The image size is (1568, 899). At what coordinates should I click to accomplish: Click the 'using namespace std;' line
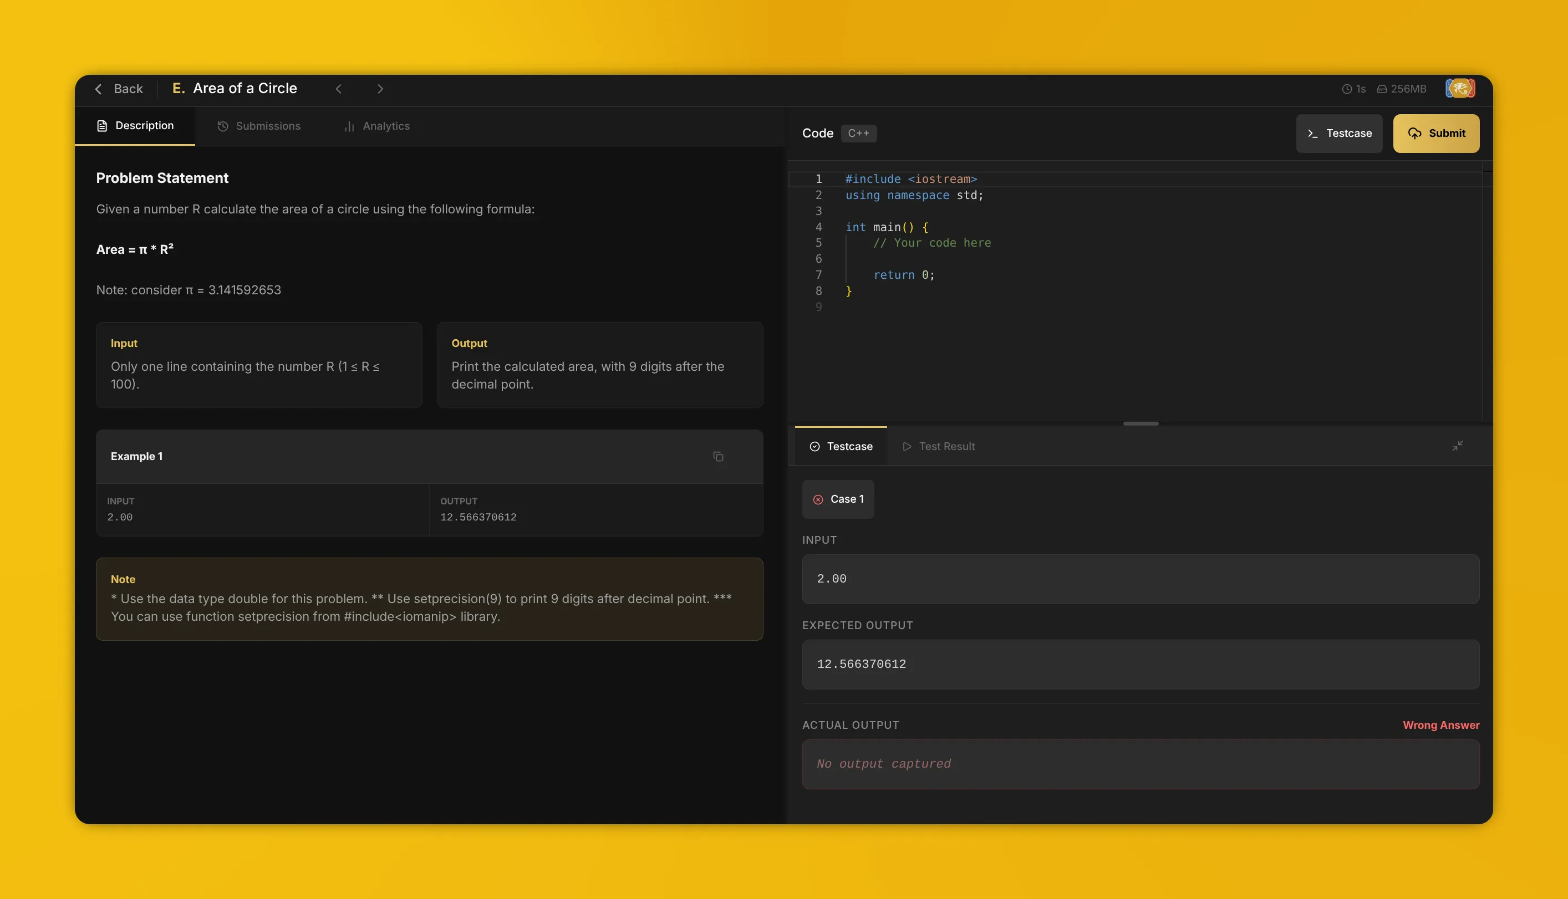click(914, 195)
